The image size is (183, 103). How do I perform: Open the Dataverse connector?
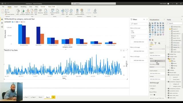(40, 11)
